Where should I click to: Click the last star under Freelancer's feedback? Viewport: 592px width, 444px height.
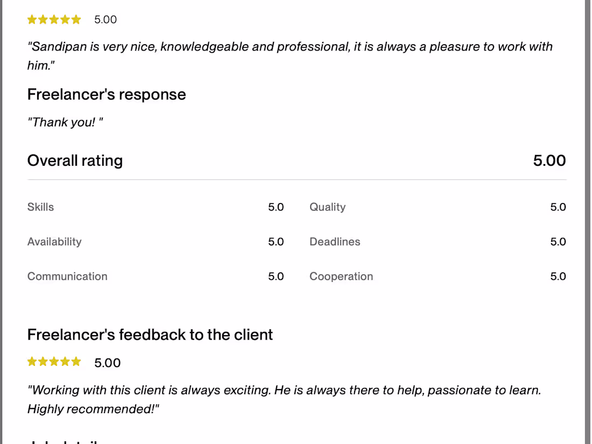pos(76,362)
